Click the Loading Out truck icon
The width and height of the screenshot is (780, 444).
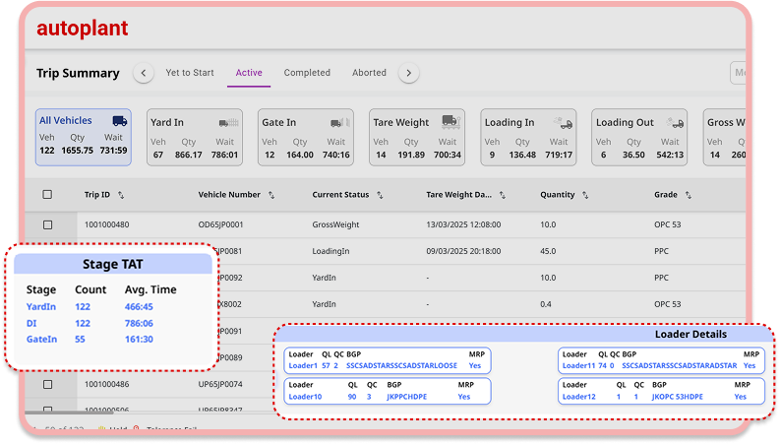675,123
